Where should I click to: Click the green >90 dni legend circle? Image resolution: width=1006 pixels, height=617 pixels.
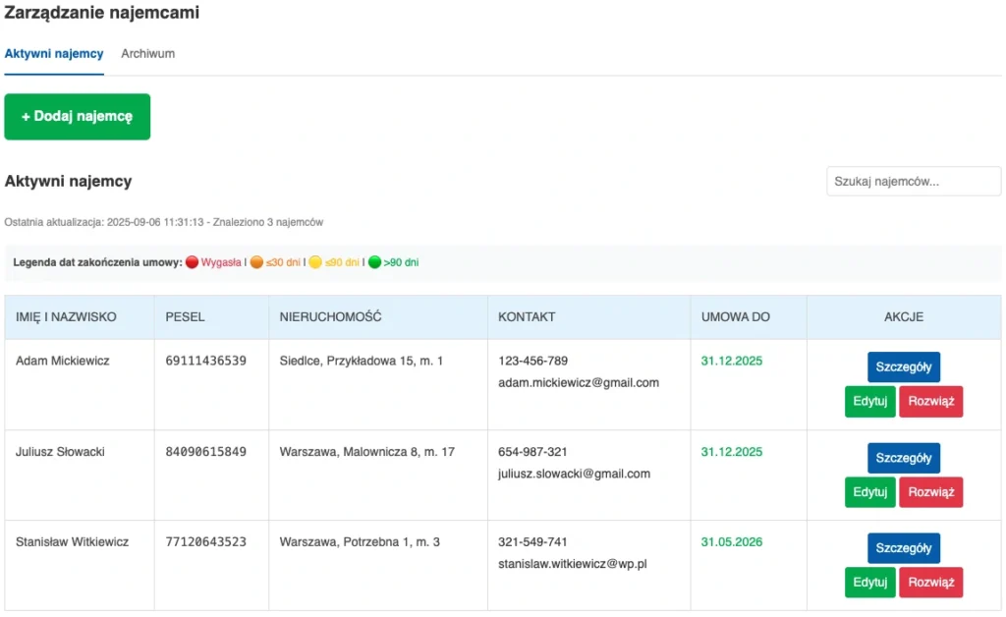374,263
